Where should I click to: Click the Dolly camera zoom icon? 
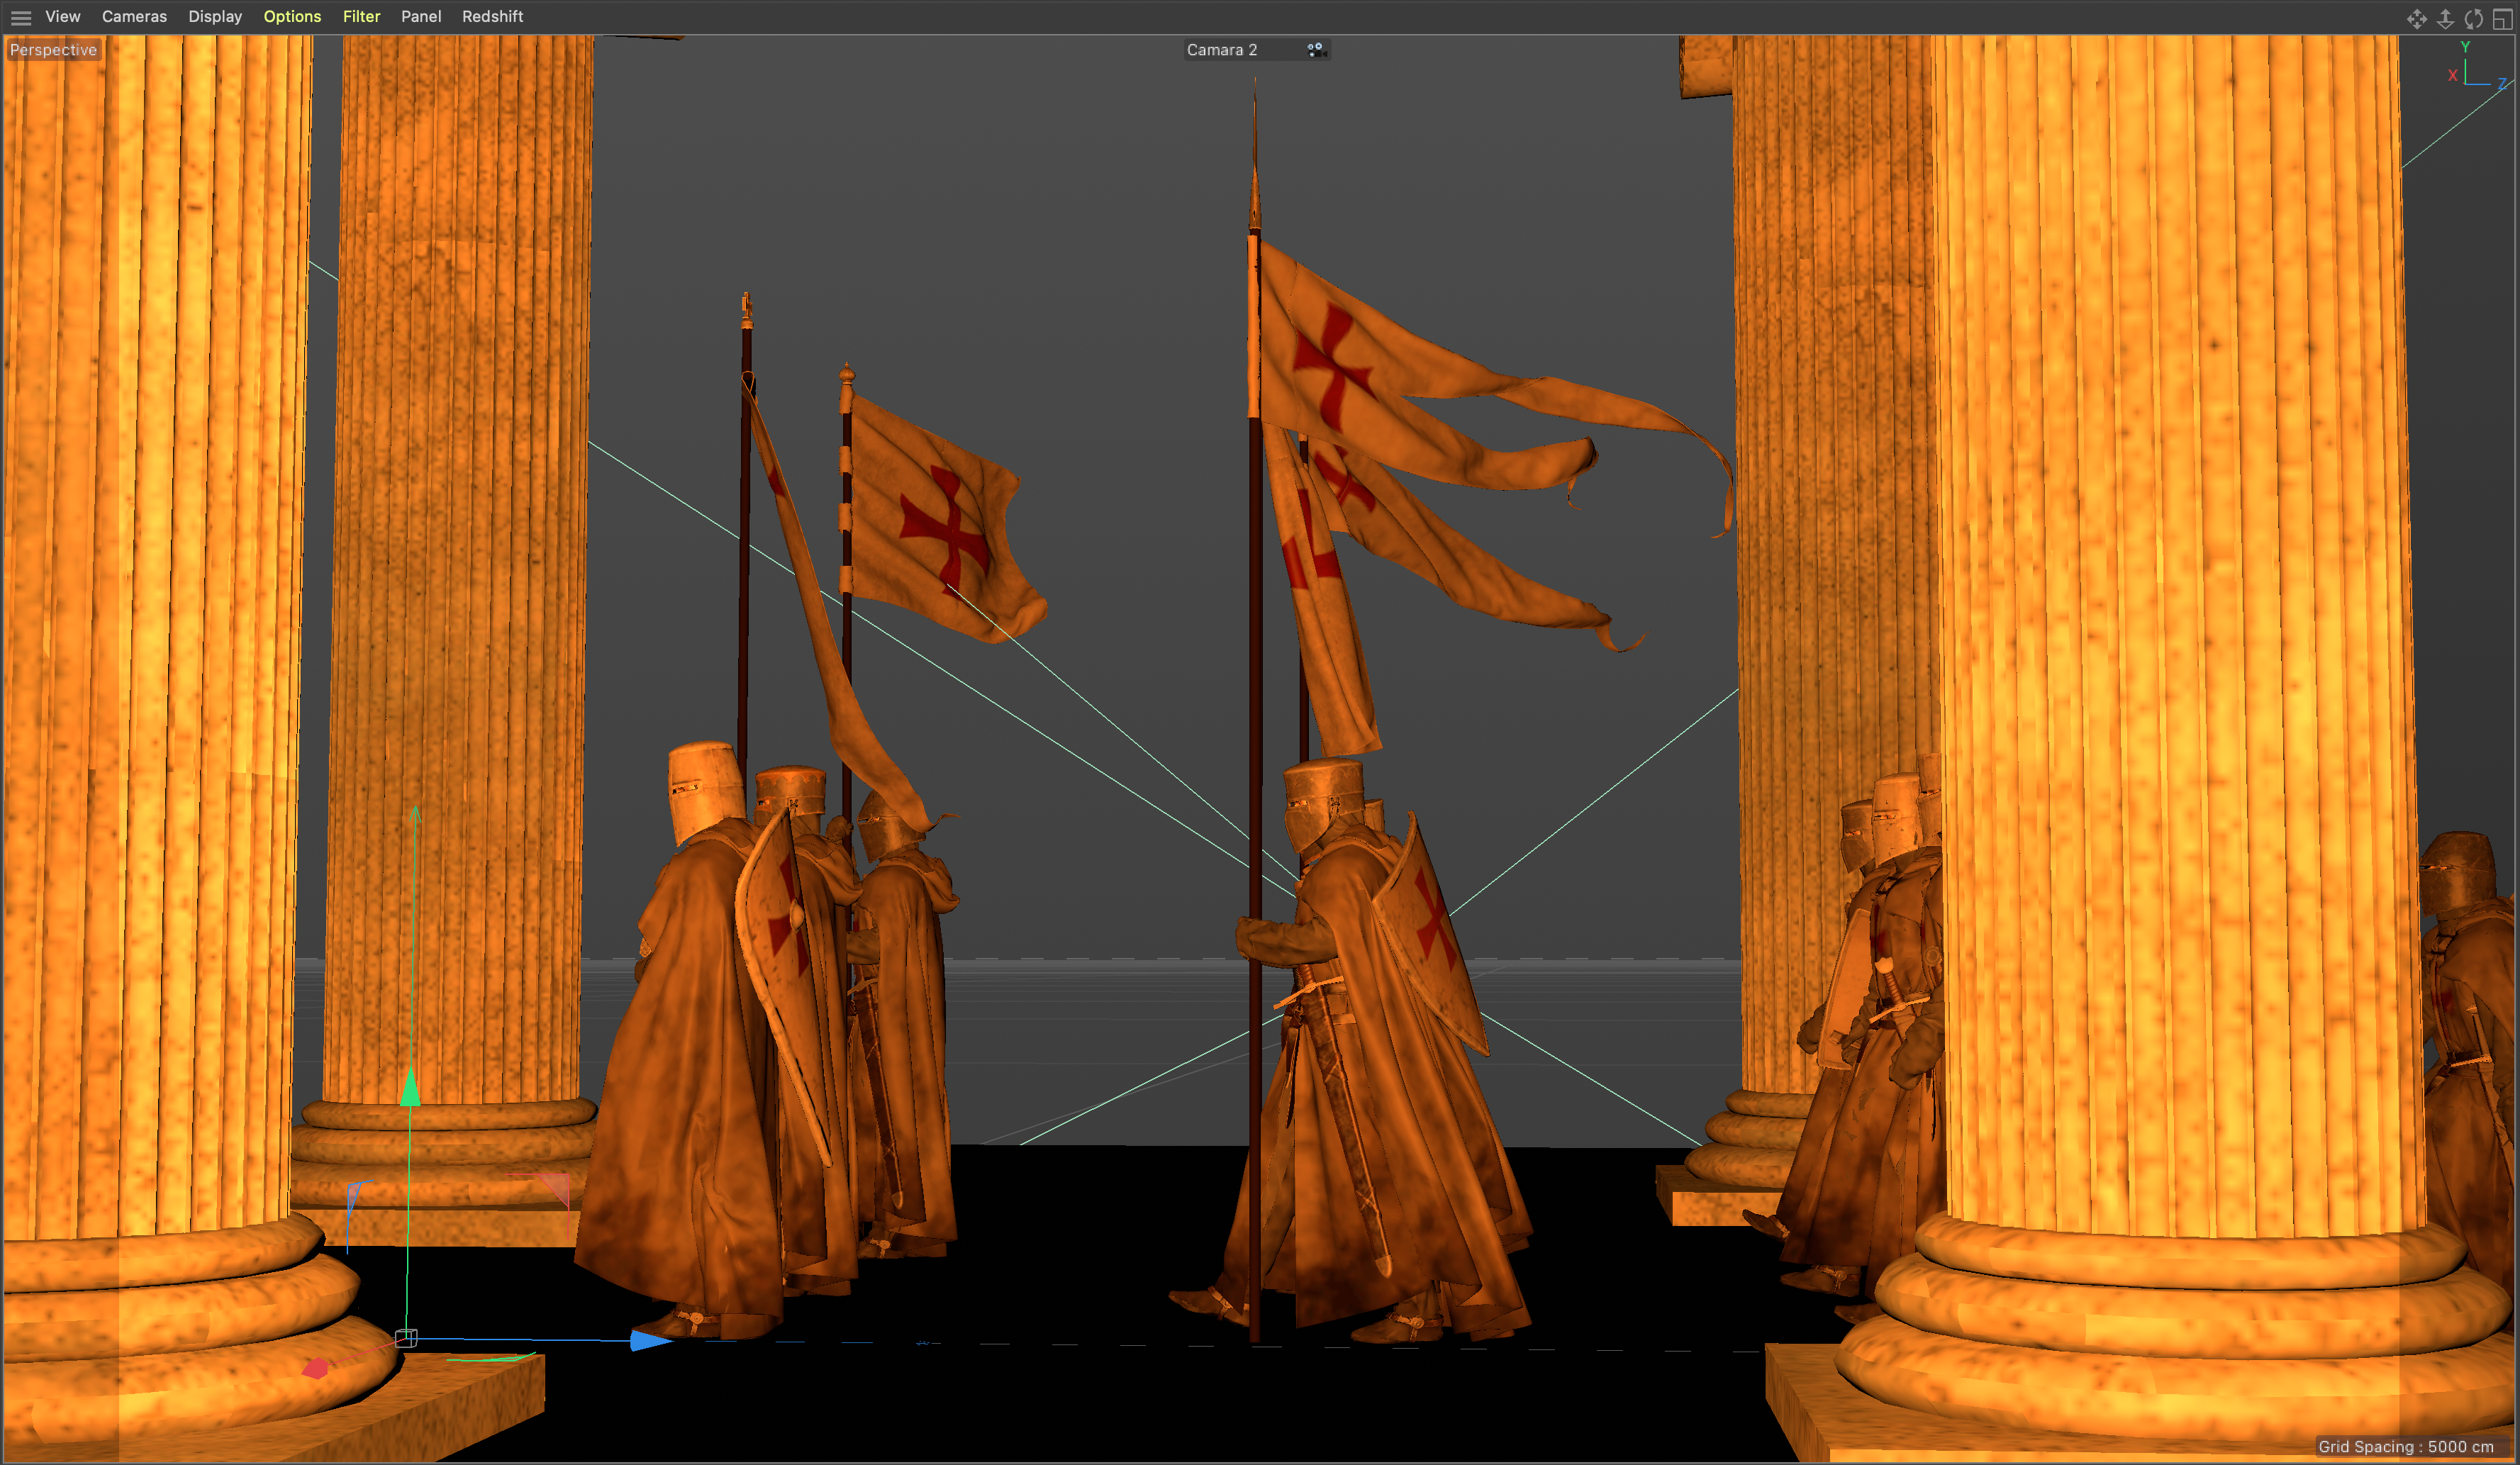(2445, 19)
